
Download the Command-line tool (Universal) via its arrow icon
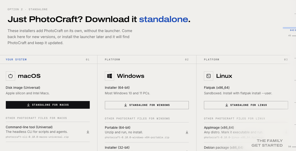point(88,132)
